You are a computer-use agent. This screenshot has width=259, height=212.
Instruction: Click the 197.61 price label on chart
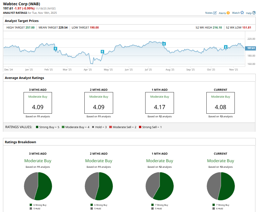pyautogui.click(x=251, y=48)
